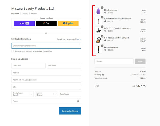This screenshot has width=160, height=126.
Task: Focus the Gift card input field
Action: click(x=114, y=61)
